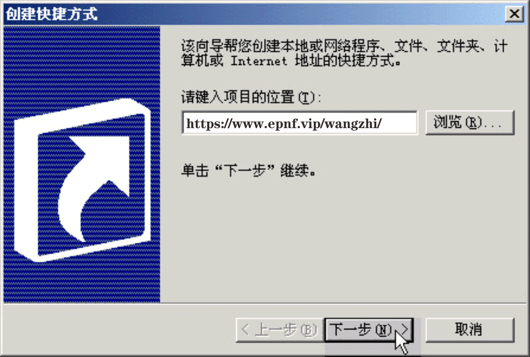Click the right chevron on 下一步 button
Screen dimensions: 530x357
(405, 330)
